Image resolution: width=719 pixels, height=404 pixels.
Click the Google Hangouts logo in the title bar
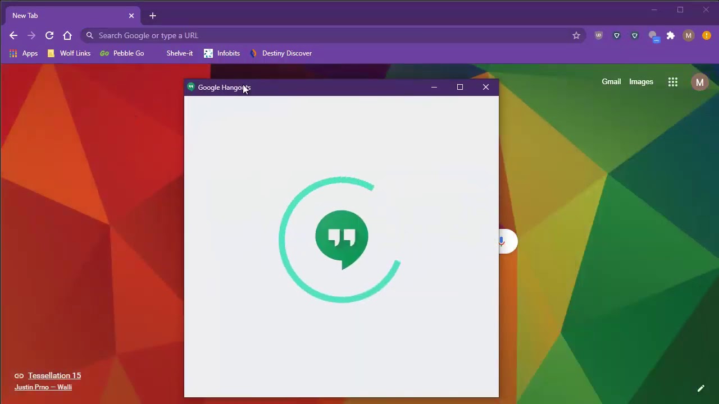pos(191,87)
